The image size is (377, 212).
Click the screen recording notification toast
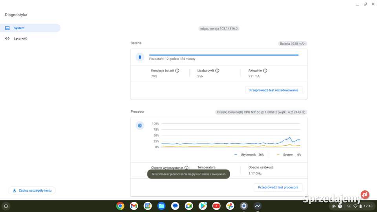pyautogui.click(x=188, y=174)
